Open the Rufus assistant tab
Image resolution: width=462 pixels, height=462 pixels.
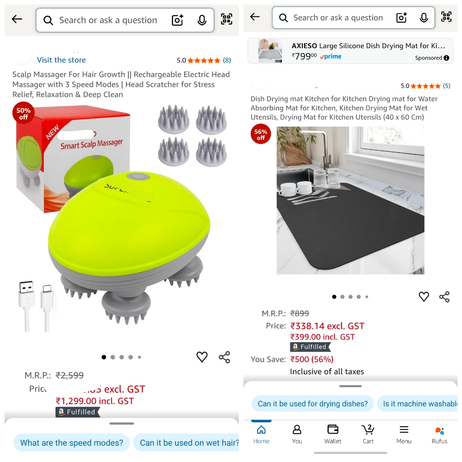[x=440, y=434]
